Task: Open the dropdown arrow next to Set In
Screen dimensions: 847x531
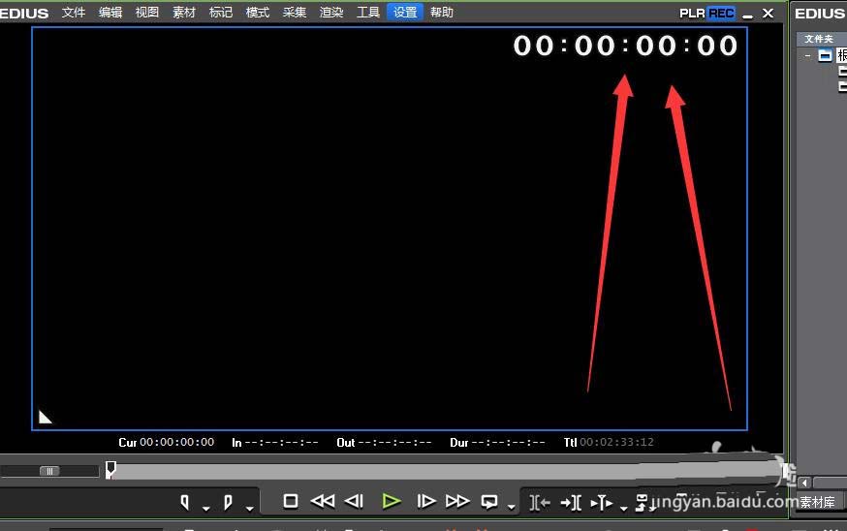Action: (205, 509)
